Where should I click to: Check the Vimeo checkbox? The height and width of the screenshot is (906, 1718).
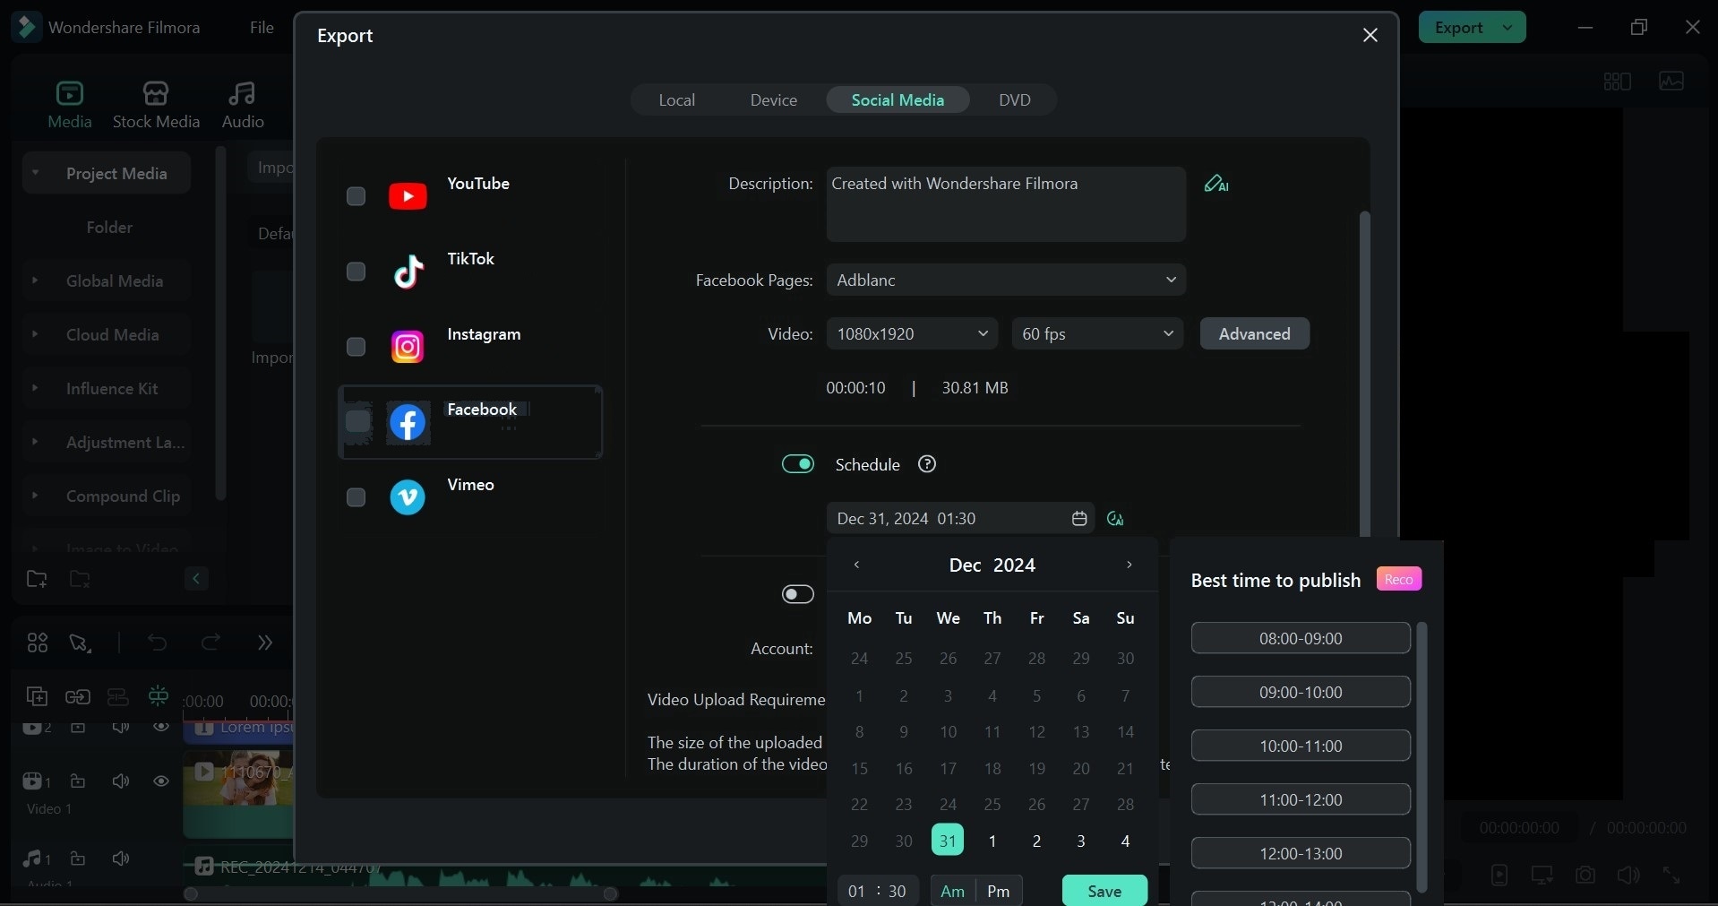(x=356, y=497)
